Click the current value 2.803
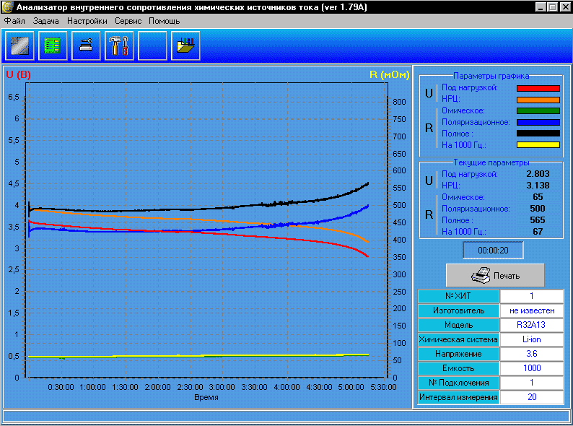573x426 pixels. pos(538,174)
